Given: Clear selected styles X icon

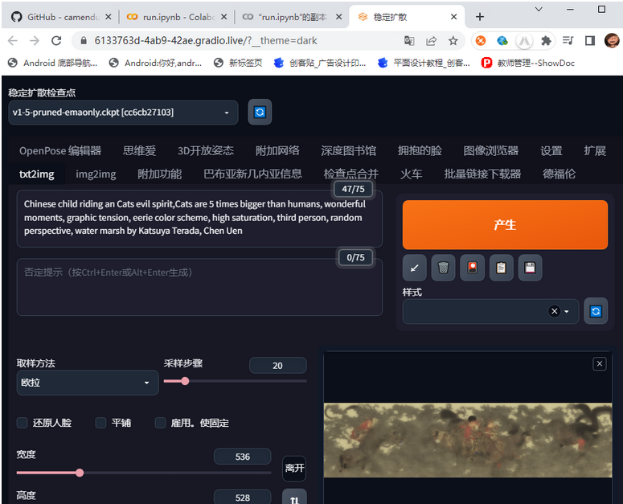Looking at the screenshot, I should coord(554,311).
